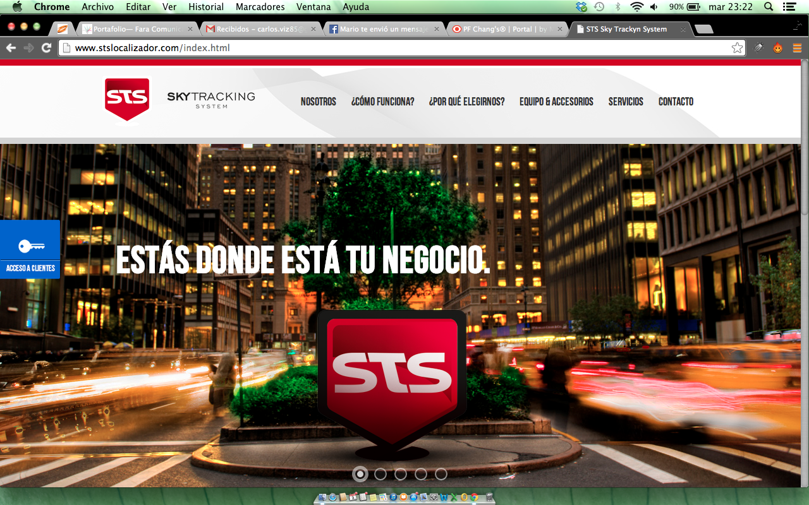Screen dimensions: 809x505
Task: Open the beetle extension icon in toolbar
Action: click(758, 48)
